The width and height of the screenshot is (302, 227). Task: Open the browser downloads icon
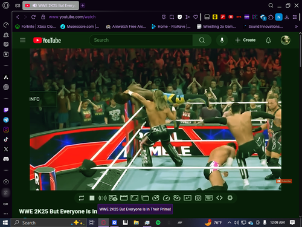287,17
